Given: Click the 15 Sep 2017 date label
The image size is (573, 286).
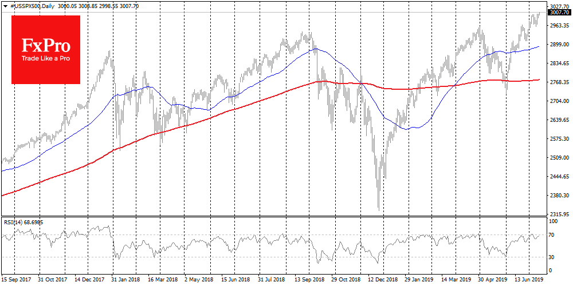Looking at the screenshot, I should [17, 280].
